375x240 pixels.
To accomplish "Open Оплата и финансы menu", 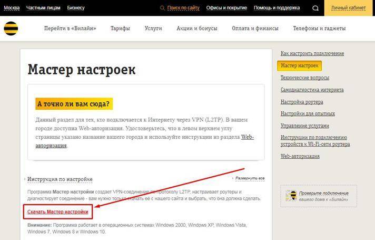I will (x=255, y=28).
